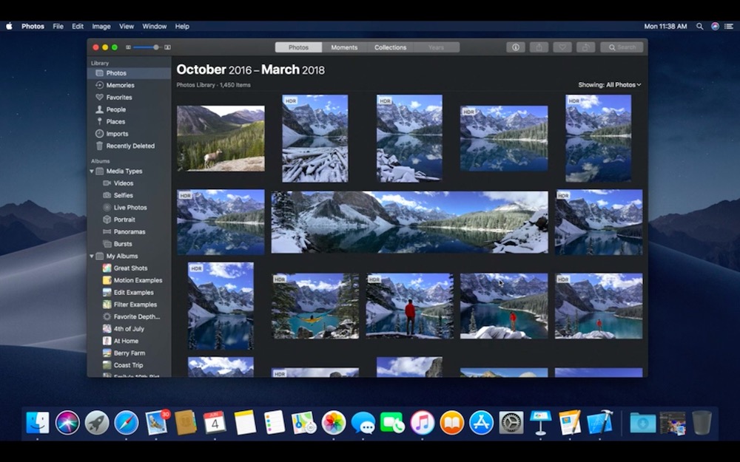Click the date and time in menu bar
The image size is (740, 462).
click(x=665, y=27)
